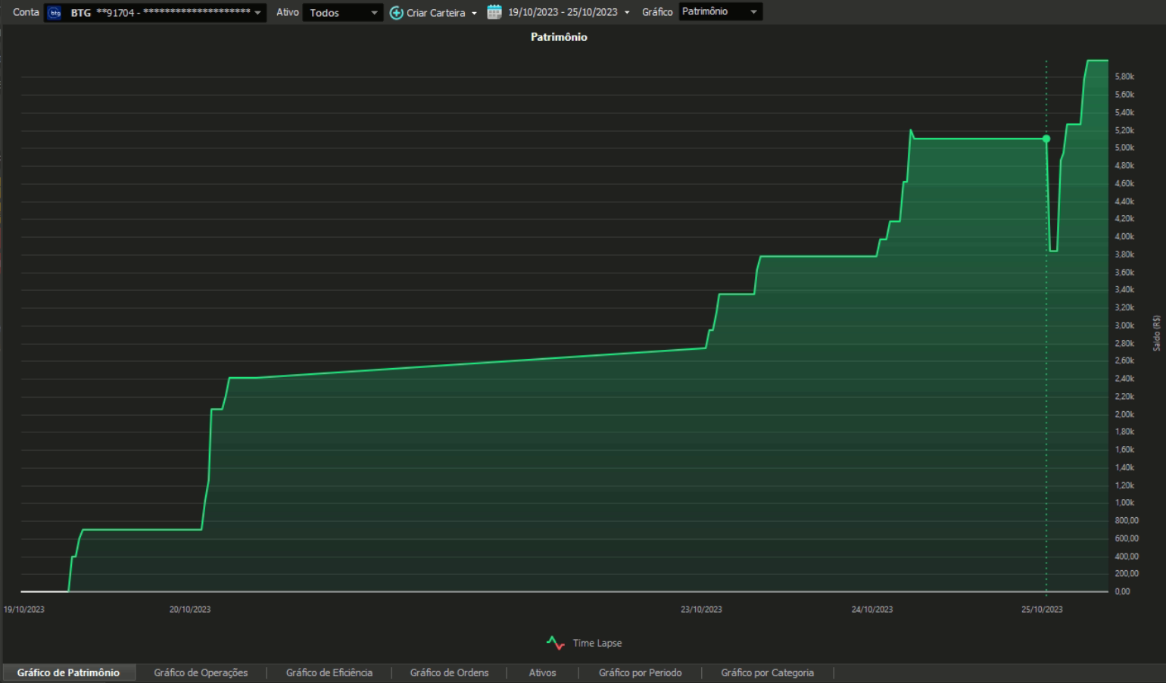Click the BTG broker logo icon
The height and width of the screenshot is (683, 1166).
[55, 13]
